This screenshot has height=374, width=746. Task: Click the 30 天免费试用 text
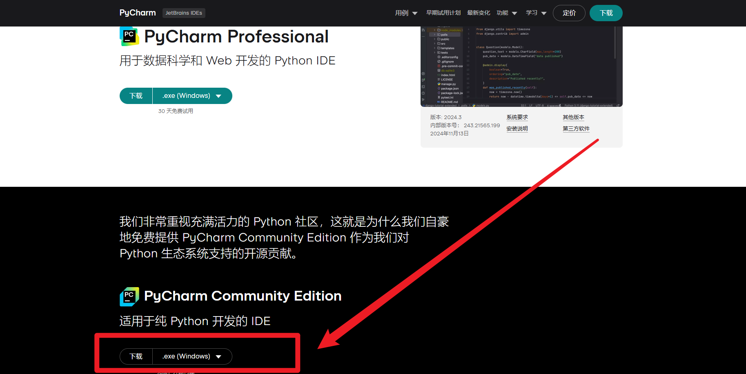click(176, 111)
